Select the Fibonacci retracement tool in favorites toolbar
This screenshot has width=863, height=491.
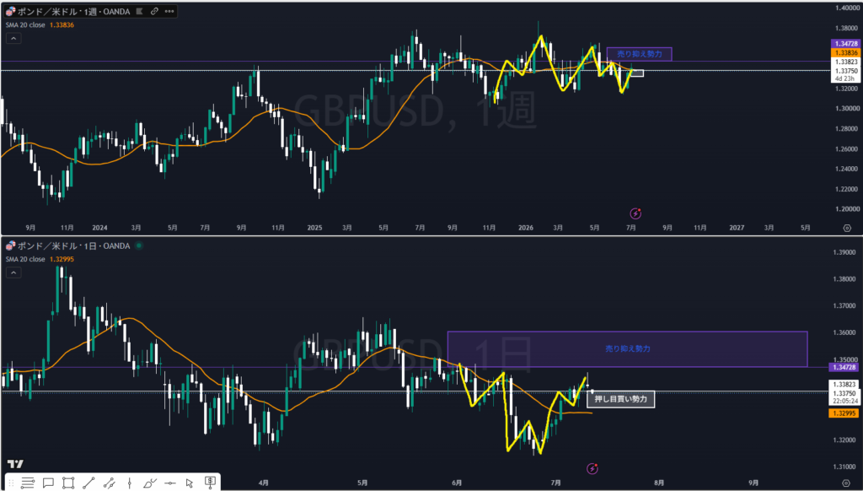28,483
